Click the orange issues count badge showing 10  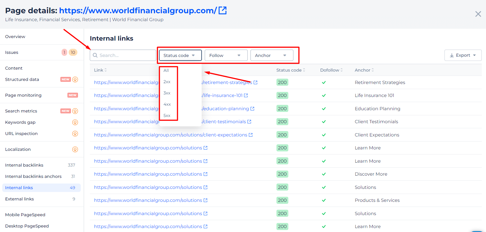pos(73,52)
